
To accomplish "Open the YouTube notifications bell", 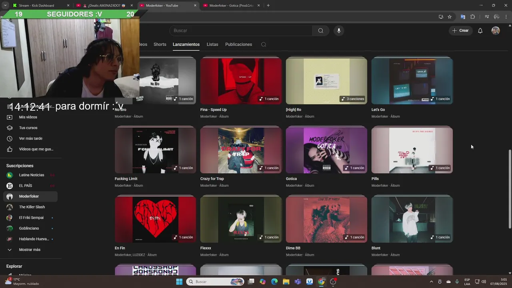I will coord(480,31).
